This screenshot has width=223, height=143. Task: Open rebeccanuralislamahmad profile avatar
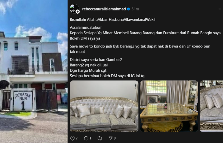click(74, 9)
